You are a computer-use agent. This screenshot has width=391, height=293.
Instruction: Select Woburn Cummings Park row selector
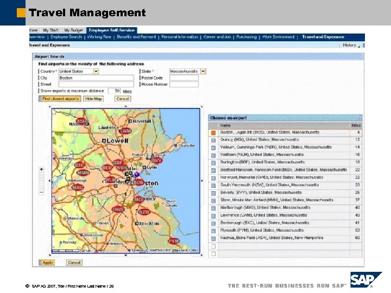point(213,148)
